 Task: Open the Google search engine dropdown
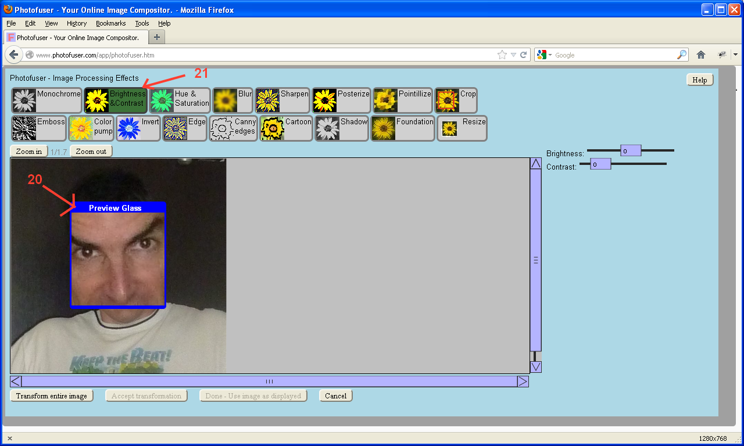pos(545,55)
